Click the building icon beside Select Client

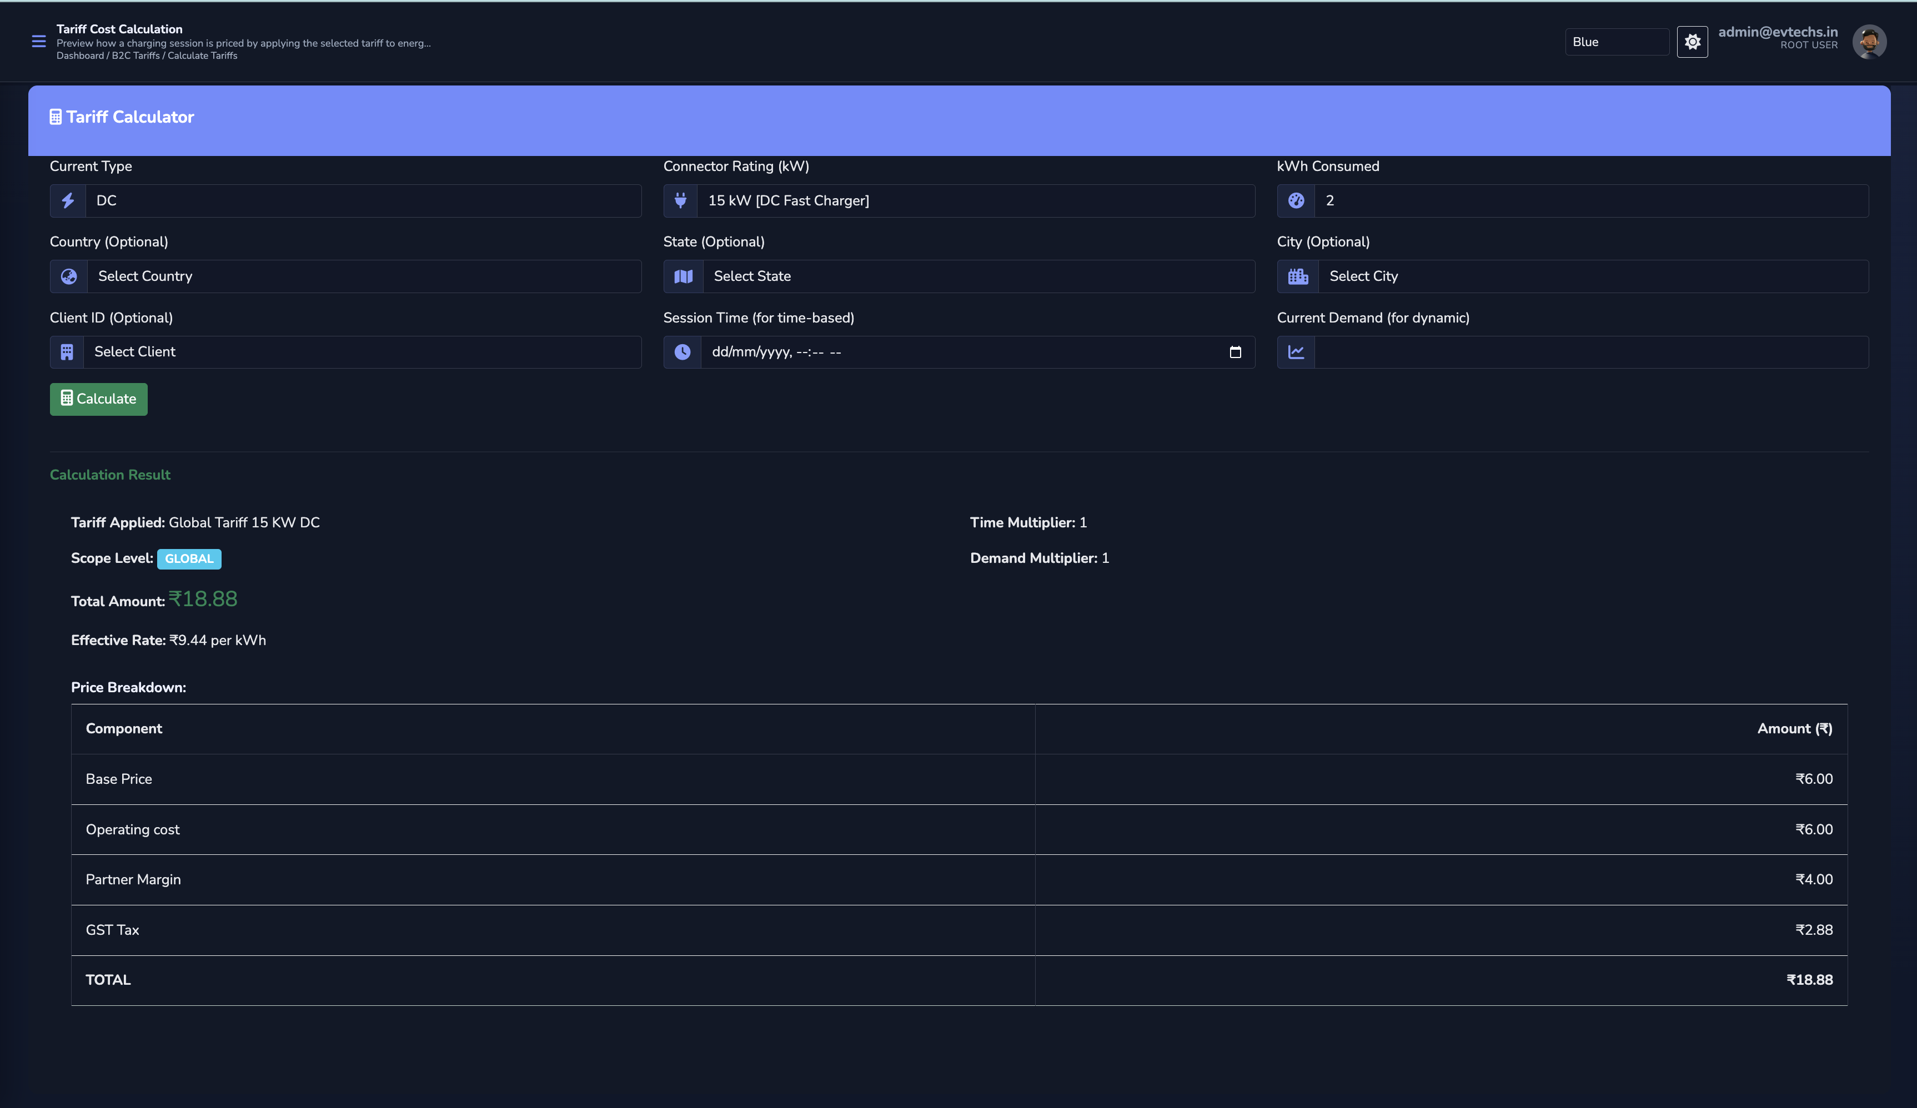[68, 351]
